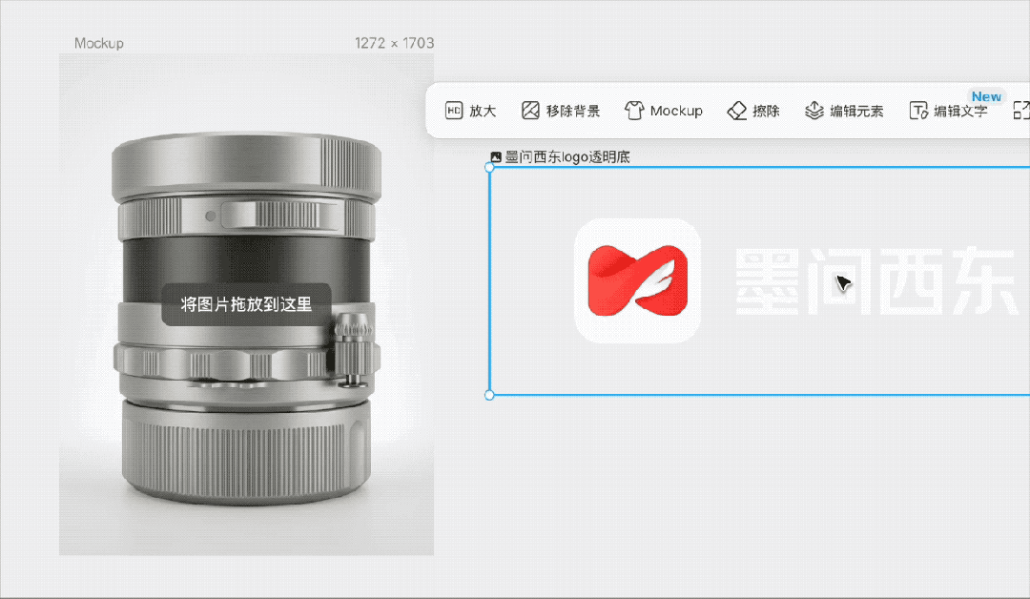The image size is (1030, 599).
Task: Click the 移除背景 text label
Action: coord(573,111)
